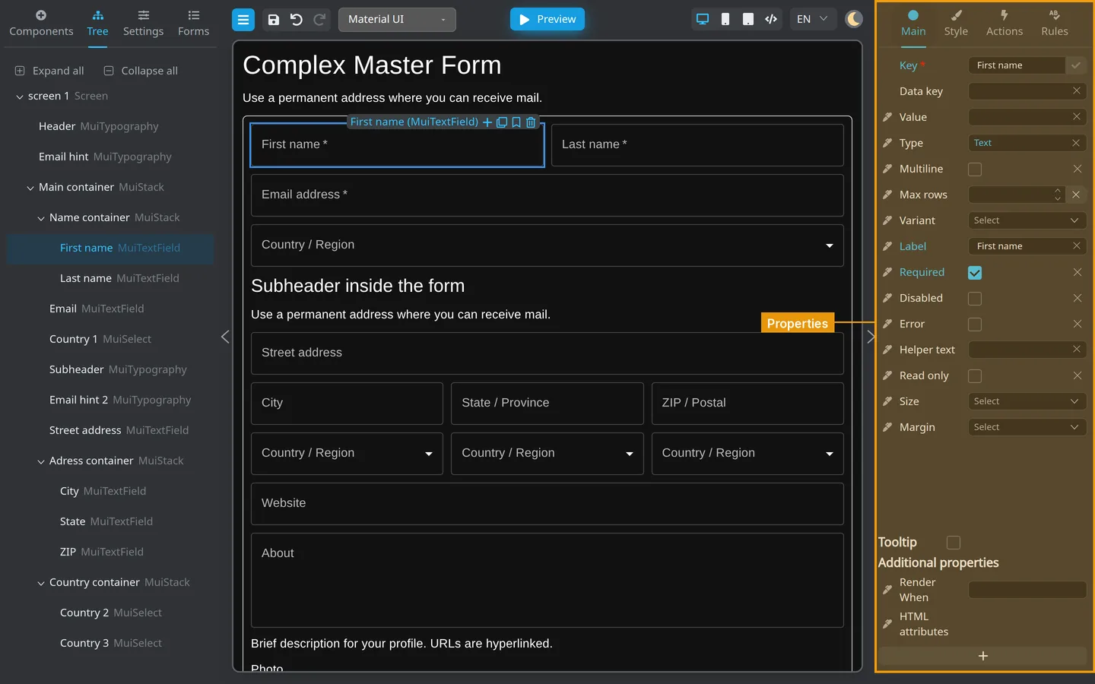Image resolution: width=1095 pixels, height=684 pixels.
Task: Click Collapse all in the tree
Action: click(x=141, y=71)
